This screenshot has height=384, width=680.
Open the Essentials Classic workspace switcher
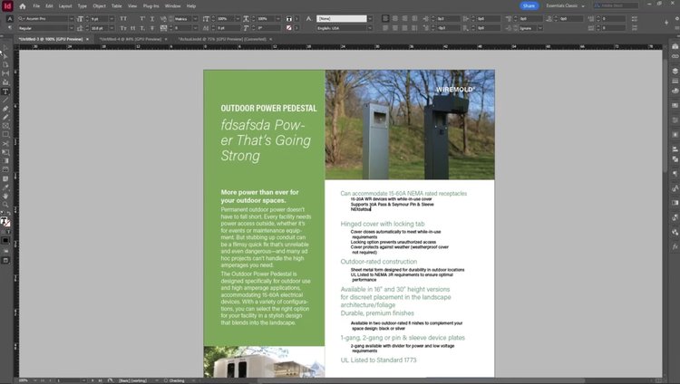pos(565,6)
